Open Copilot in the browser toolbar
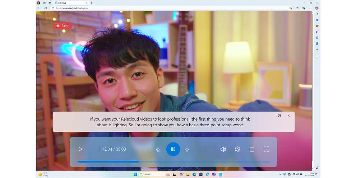Viewport: 356px width, 178px height. click(317, 8)
